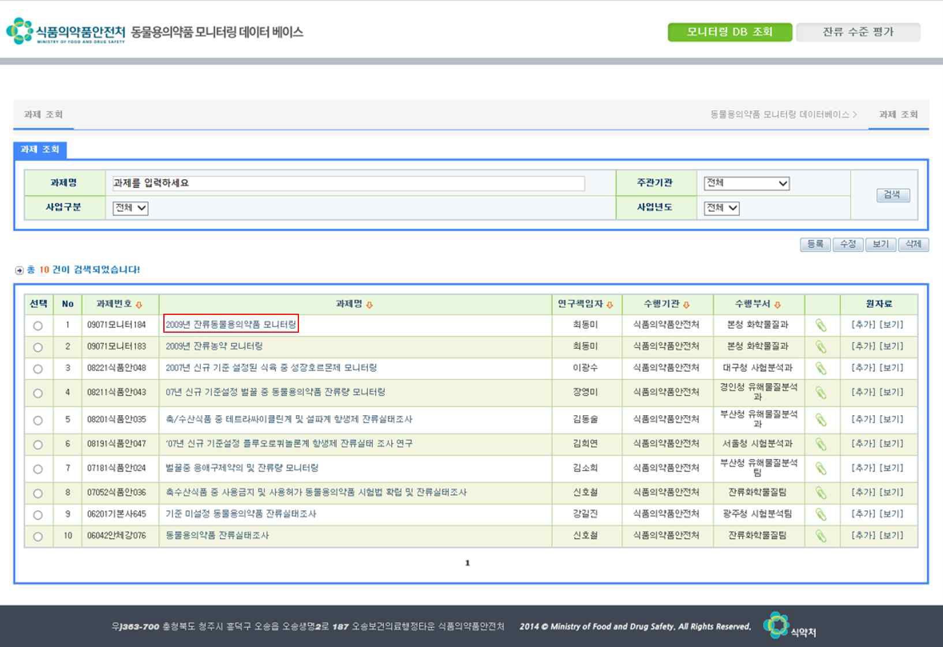943x647 pixels.
Task: Click 동물용의약품 모니터링 데이터베이스 breadcrumb
Action: (x=780, y=114)
